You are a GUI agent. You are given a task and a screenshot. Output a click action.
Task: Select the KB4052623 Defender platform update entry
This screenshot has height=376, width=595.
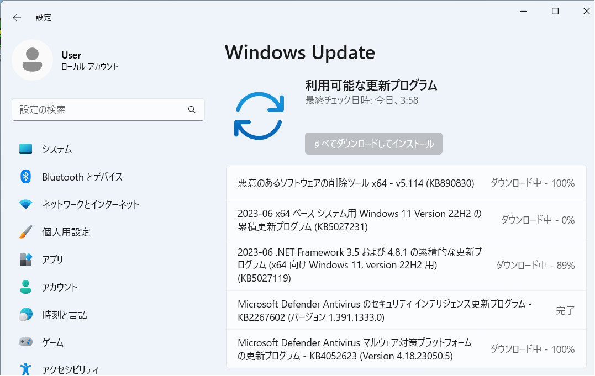click(x=406, y=349)
